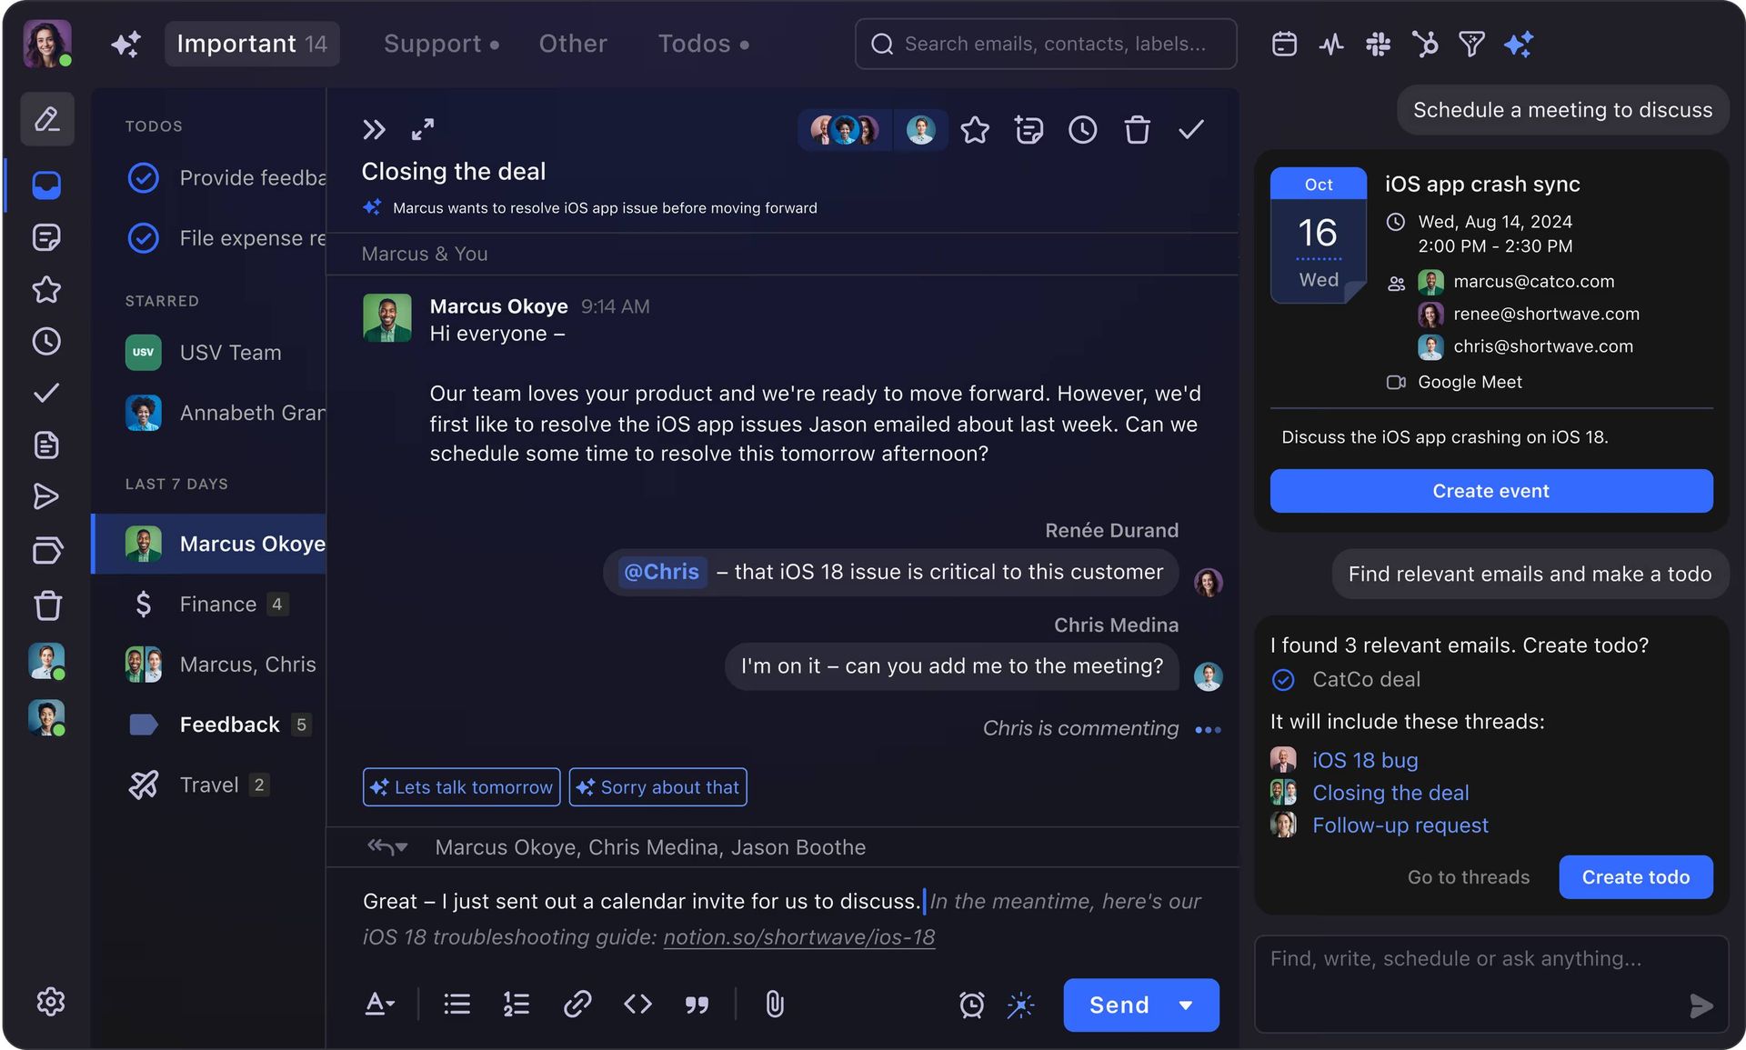The image size is (1746, 1050).
Task: Star the Closing the deal thread
Action: (x=974, y=130)
